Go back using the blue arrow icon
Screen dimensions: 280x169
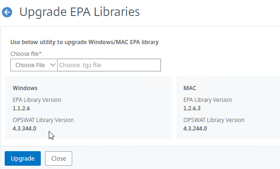tap(7, 12)
